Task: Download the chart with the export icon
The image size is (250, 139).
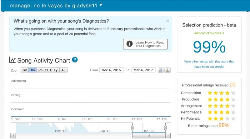Action: pos(167,70)
